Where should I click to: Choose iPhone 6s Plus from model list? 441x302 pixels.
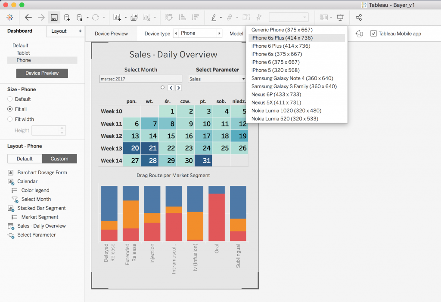[282, 38]
